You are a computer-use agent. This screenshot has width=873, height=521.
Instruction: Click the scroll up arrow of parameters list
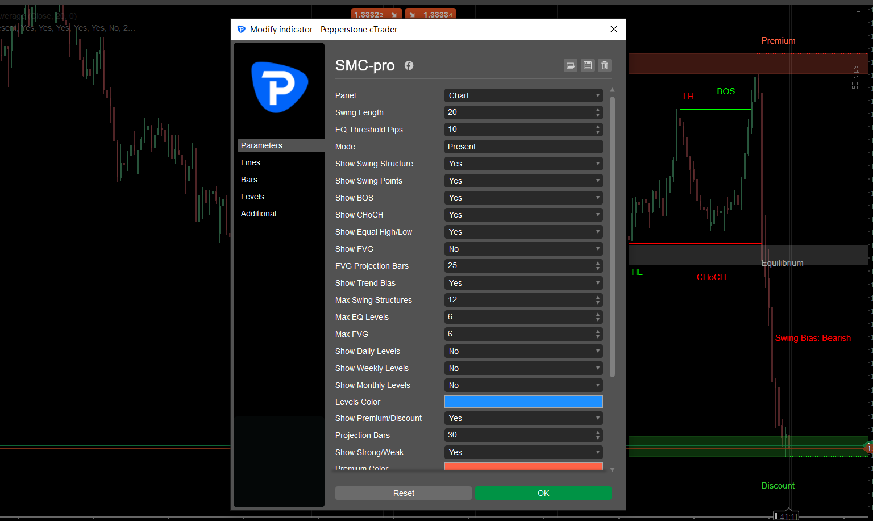(612, 90)
